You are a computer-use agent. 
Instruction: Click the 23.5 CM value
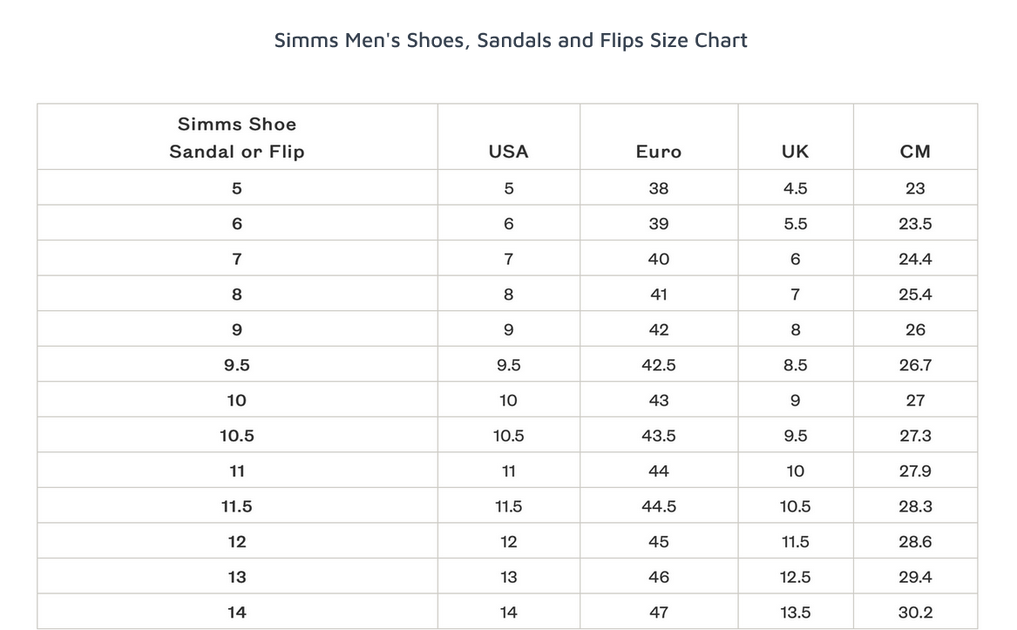915,224
